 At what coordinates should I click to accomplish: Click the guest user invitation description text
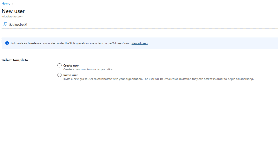point(136,79)
